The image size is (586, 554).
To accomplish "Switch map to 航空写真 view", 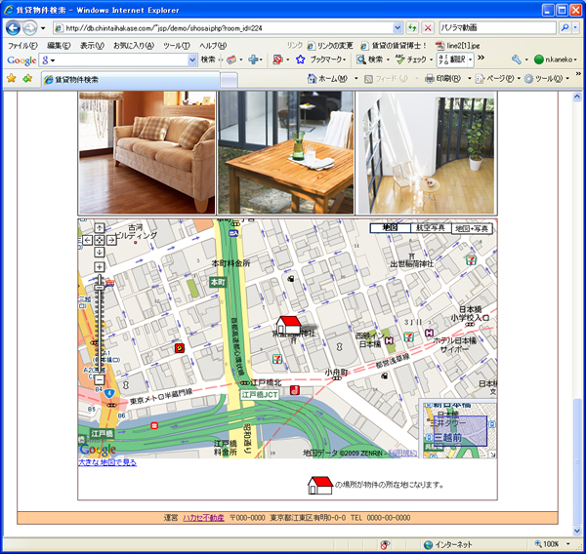I will [x=431, y=228].
